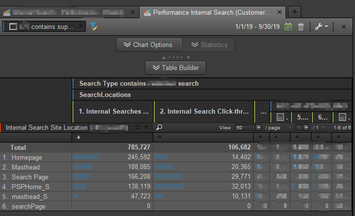This screenshot has height=216, width=355.
Task: Expand the Chart Options panel
Action: click(149, 45)
